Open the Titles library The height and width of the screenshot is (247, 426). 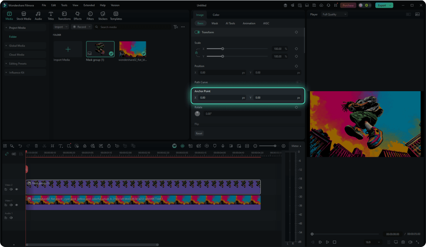pyautogui.click(x=51, y=16)
